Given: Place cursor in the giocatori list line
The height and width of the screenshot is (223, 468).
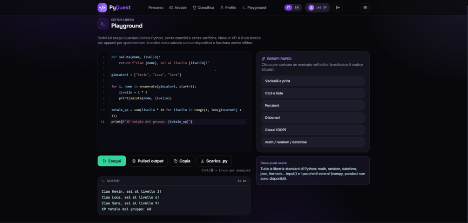Looking at the screenshot, I should [x=146, y=74].
